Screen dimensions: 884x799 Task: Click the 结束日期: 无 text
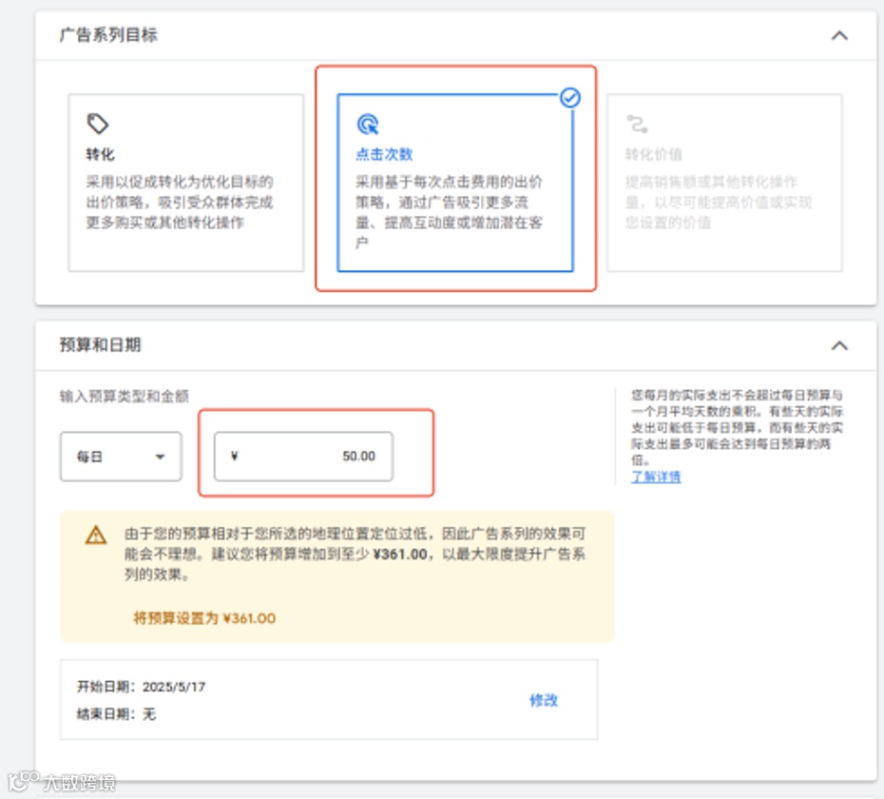[x=116, y=714]
